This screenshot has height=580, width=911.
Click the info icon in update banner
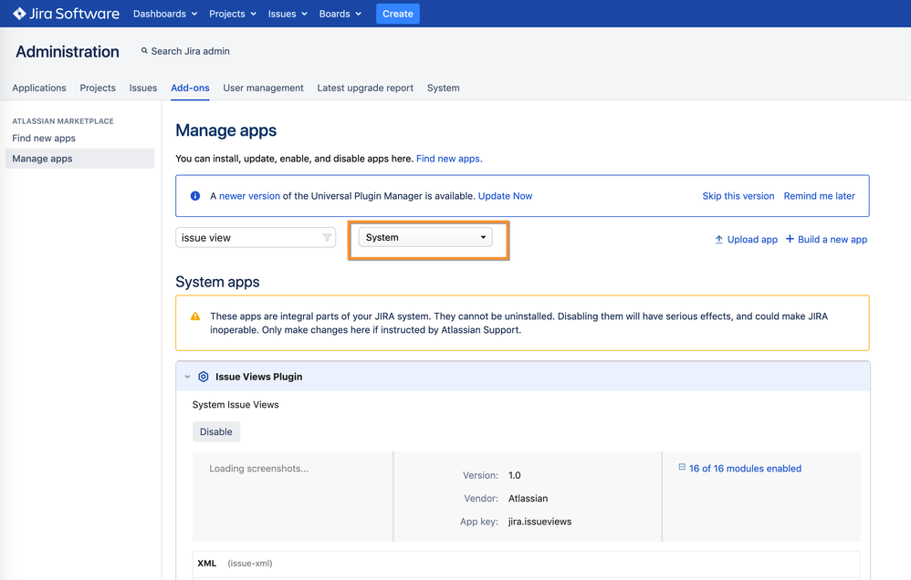(195, 196)
